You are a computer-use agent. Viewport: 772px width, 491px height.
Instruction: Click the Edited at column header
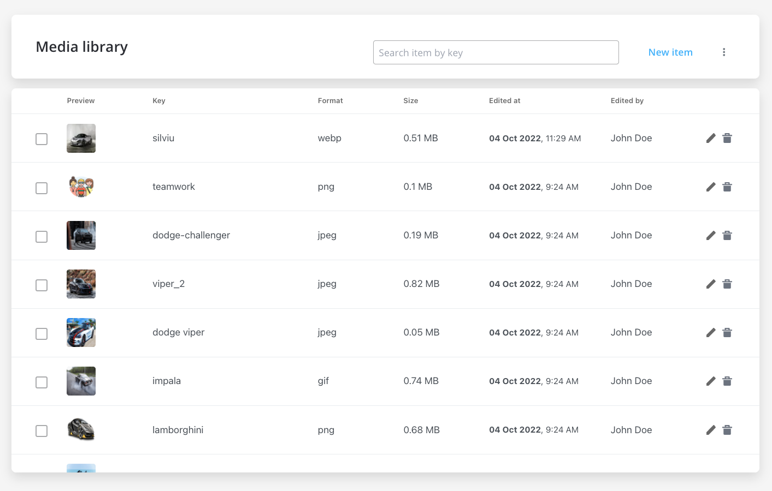click(504, 101)
